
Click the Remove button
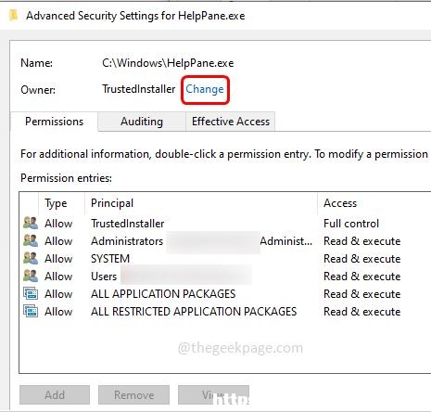[133, 395]
